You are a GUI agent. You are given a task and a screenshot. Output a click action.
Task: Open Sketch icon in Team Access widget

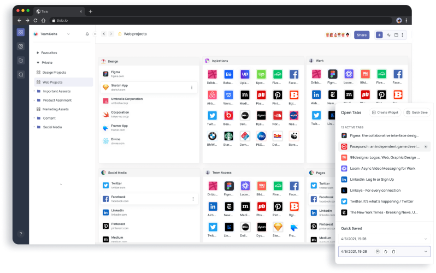click(278, 227)
